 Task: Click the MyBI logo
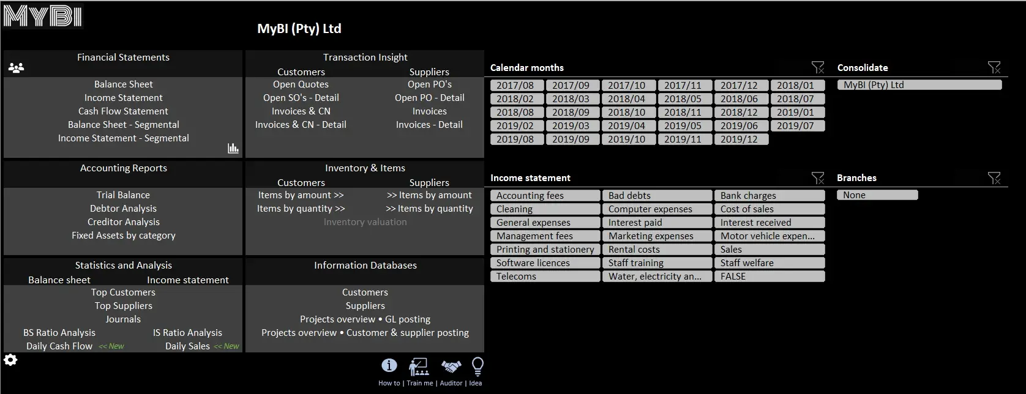point(42,16)
